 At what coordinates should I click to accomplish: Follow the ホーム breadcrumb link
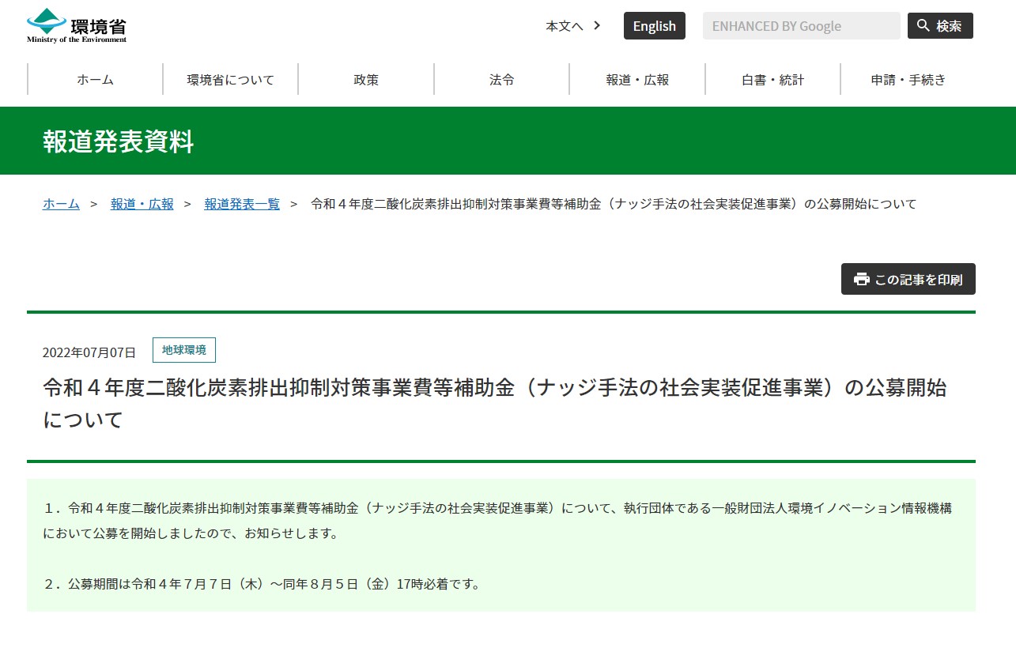(x=61, y=204)
